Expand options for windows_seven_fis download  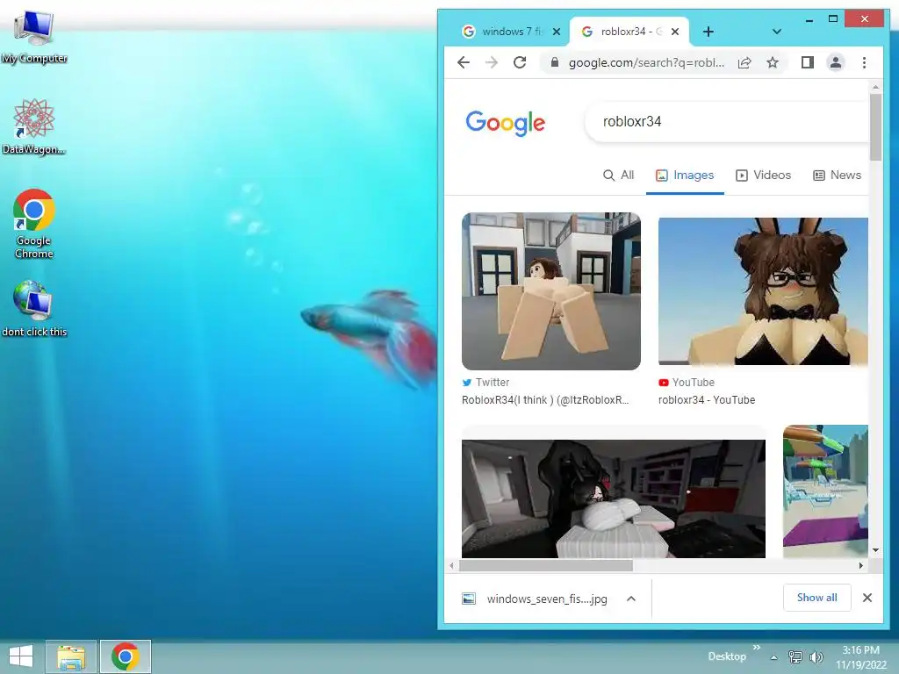tap(630, 599)
